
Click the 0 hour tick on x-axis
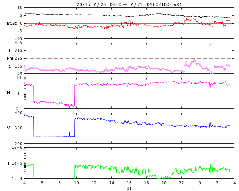pos(199,183)
